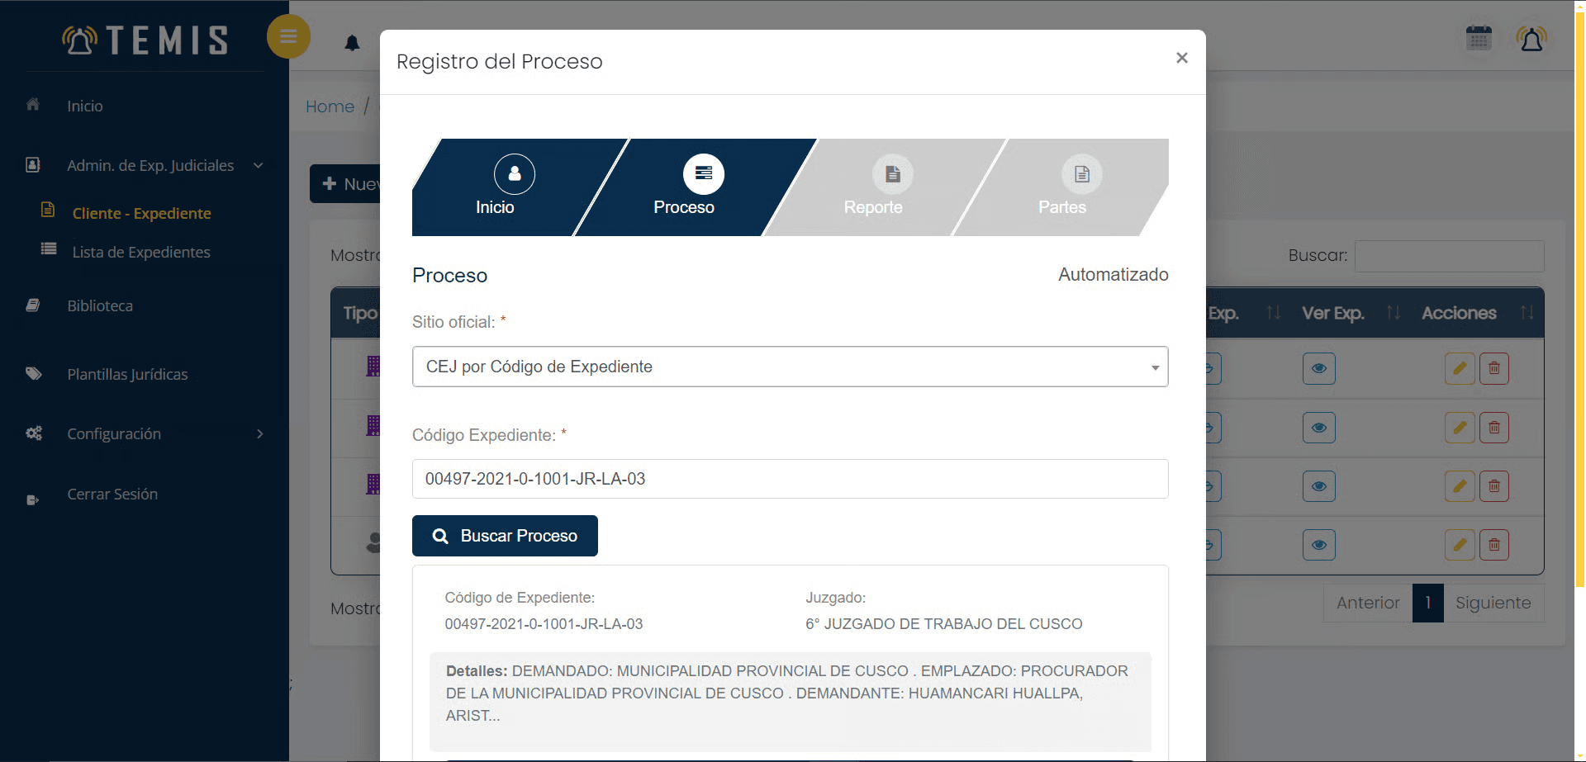Click eye icon in fourth table row
This screenshot has height=762, width=1586.
point(1318,545)
